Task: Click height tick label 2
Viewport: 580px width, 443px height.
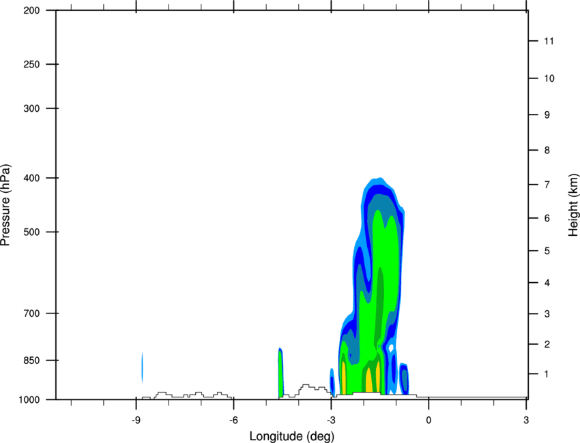Action: click(x=547, y=344)
